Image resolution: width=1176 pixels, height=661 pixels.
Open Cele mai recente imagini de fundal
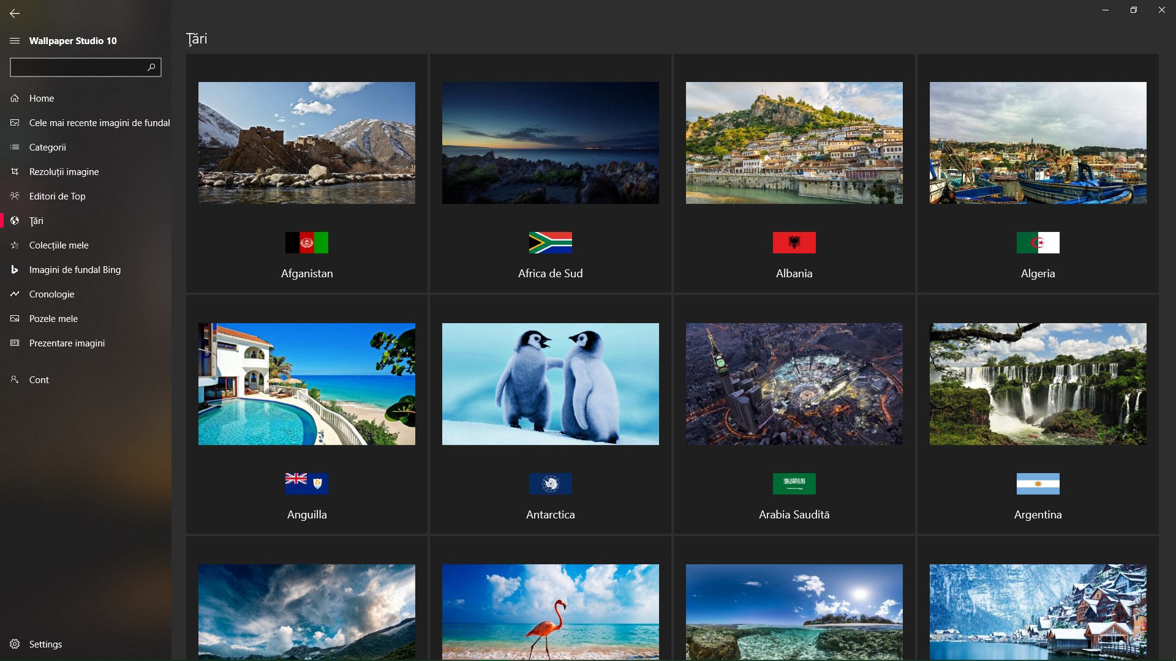[99, 122]
